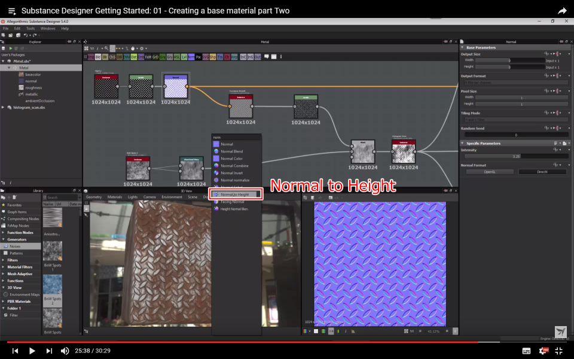The image size is (574, 359).
Task: Open the Windows menu
Action: tap(48, 28)
